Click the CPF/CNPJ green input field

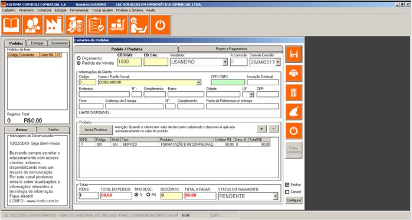click(x=228, y=82)
